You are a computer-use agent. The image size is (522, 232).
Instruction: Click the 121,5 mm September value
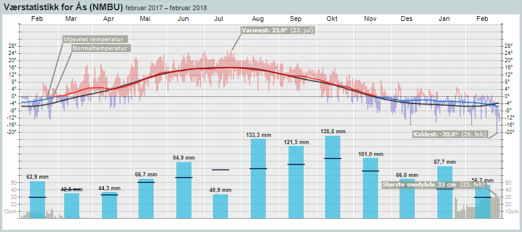click(297, 142)
